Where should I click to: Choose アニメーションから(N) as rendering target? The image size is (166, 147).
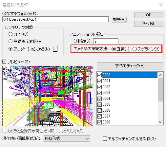click(x=10, y=49)
